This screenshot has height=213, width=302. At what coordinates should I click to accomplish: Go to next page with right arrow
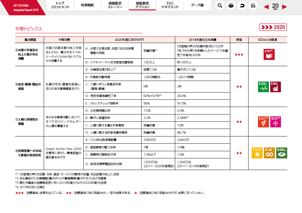coord(284,7)
